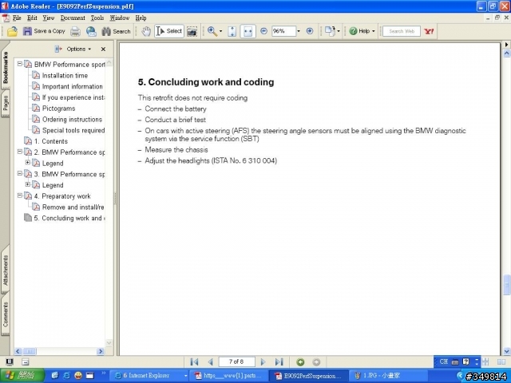Click the rotate/page view toolbar icon
Screen dimensions: 511x383
pyautogui.click(x=330, y=31)
